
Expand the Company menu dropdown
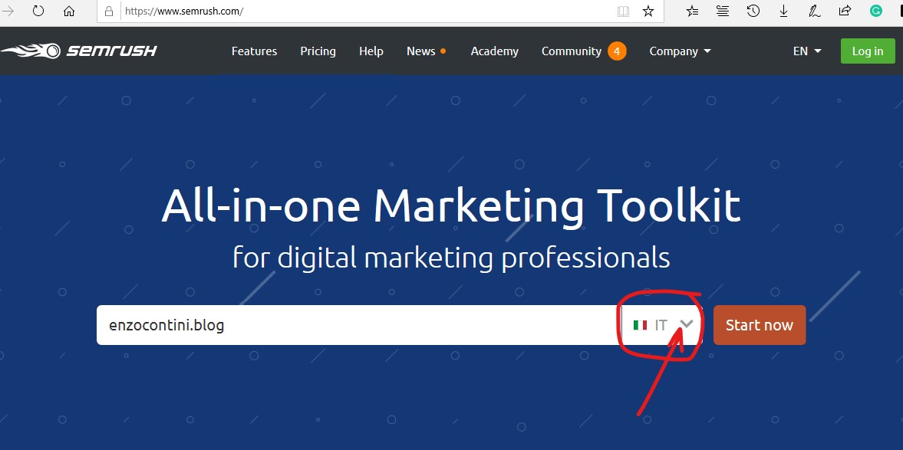(680, 51)
